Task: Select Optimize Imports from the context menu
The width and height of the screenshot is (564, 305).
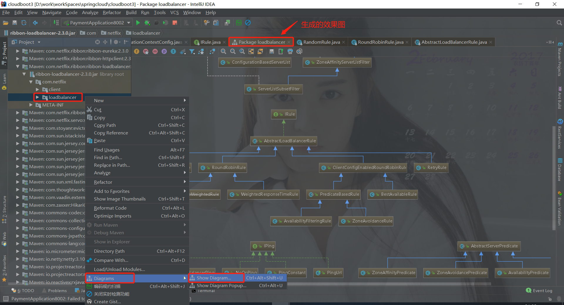Action: point(112,216)
